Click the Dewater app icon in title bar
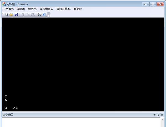The width and height of the screenshot is (166, 127). coord(4,4)
